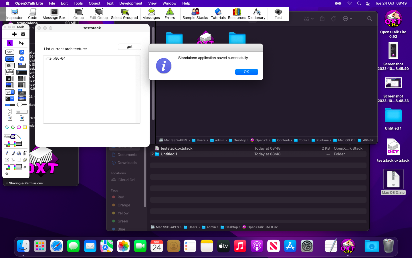Click the Test toolbar icon

(278, 14)
